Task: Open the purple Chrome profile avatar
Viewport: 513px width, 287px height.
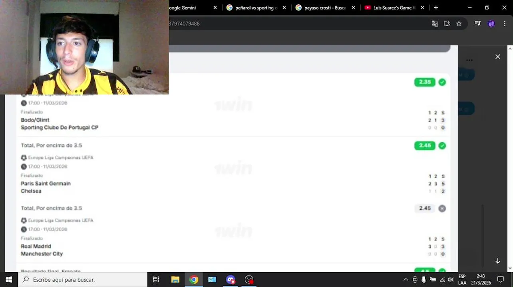Action: (x=491, y=24)
